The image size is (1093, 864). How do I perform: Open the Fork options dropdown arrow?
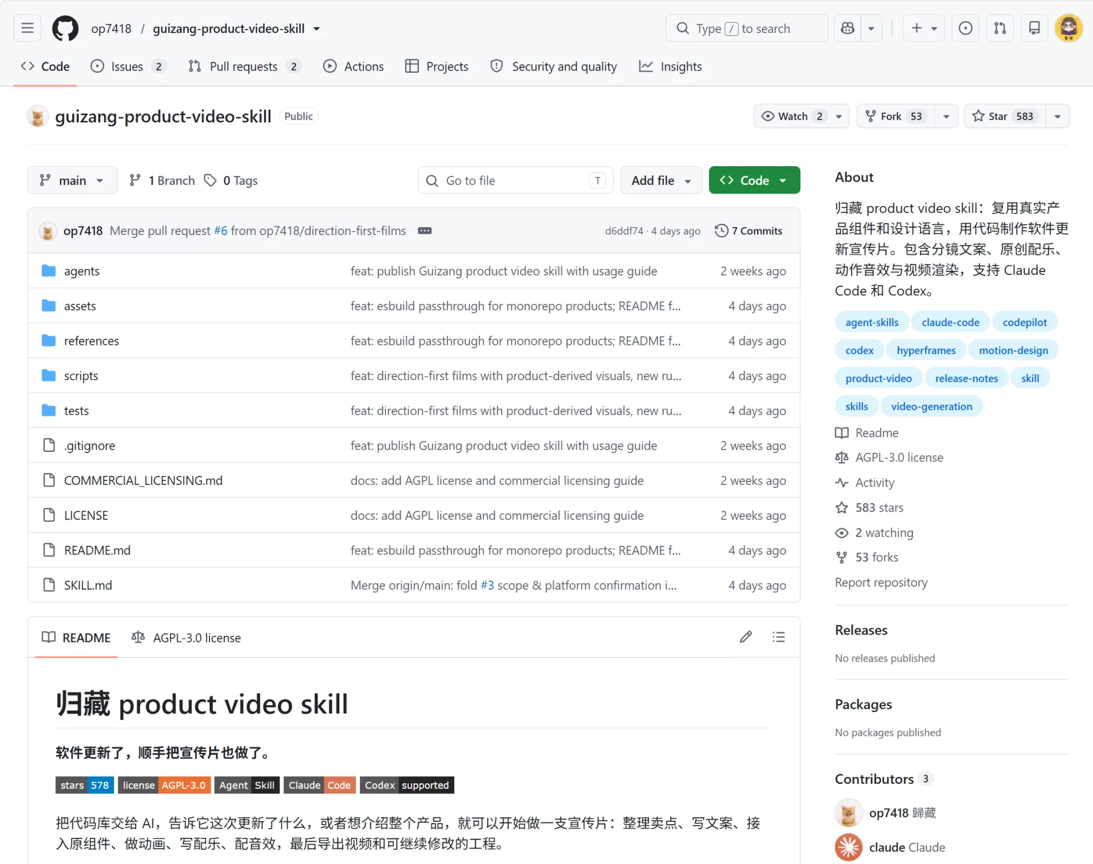(946, 116)
